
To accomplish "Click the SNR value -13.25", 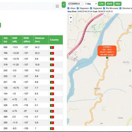I will [15, 53].
